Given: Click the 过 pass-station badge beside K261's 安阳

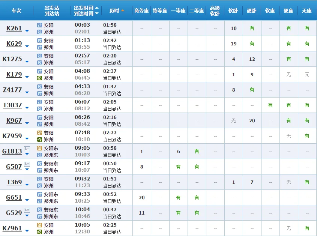Looking at the screenshot, I should point(39,25).
